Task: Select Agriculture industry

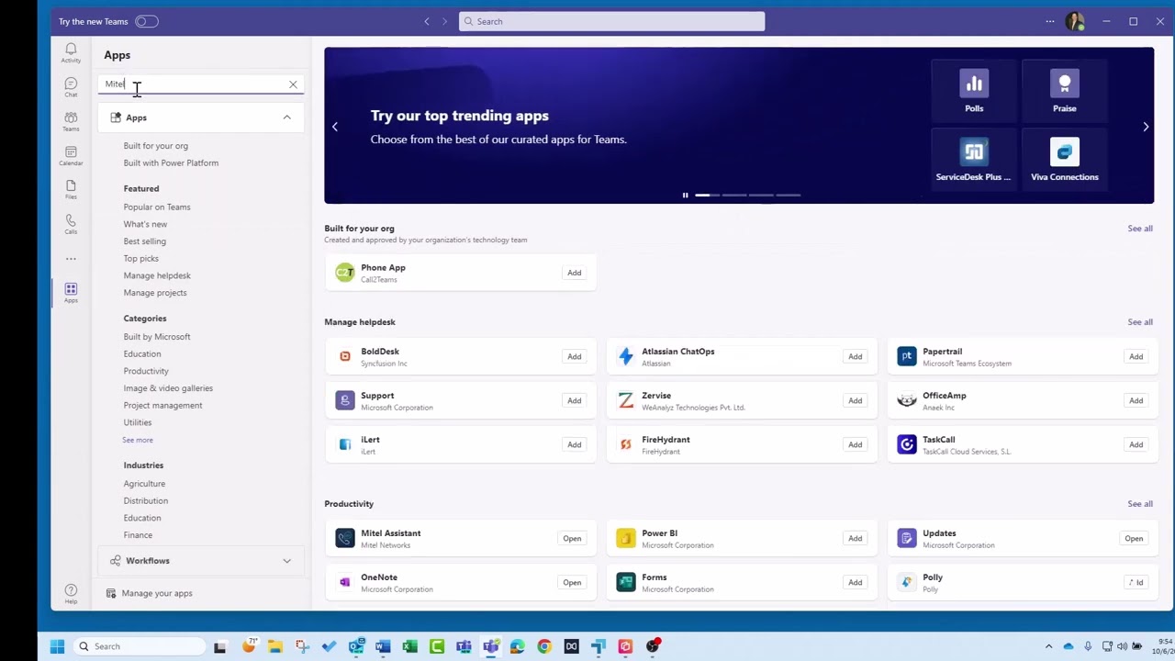Action: pos(144,484)
